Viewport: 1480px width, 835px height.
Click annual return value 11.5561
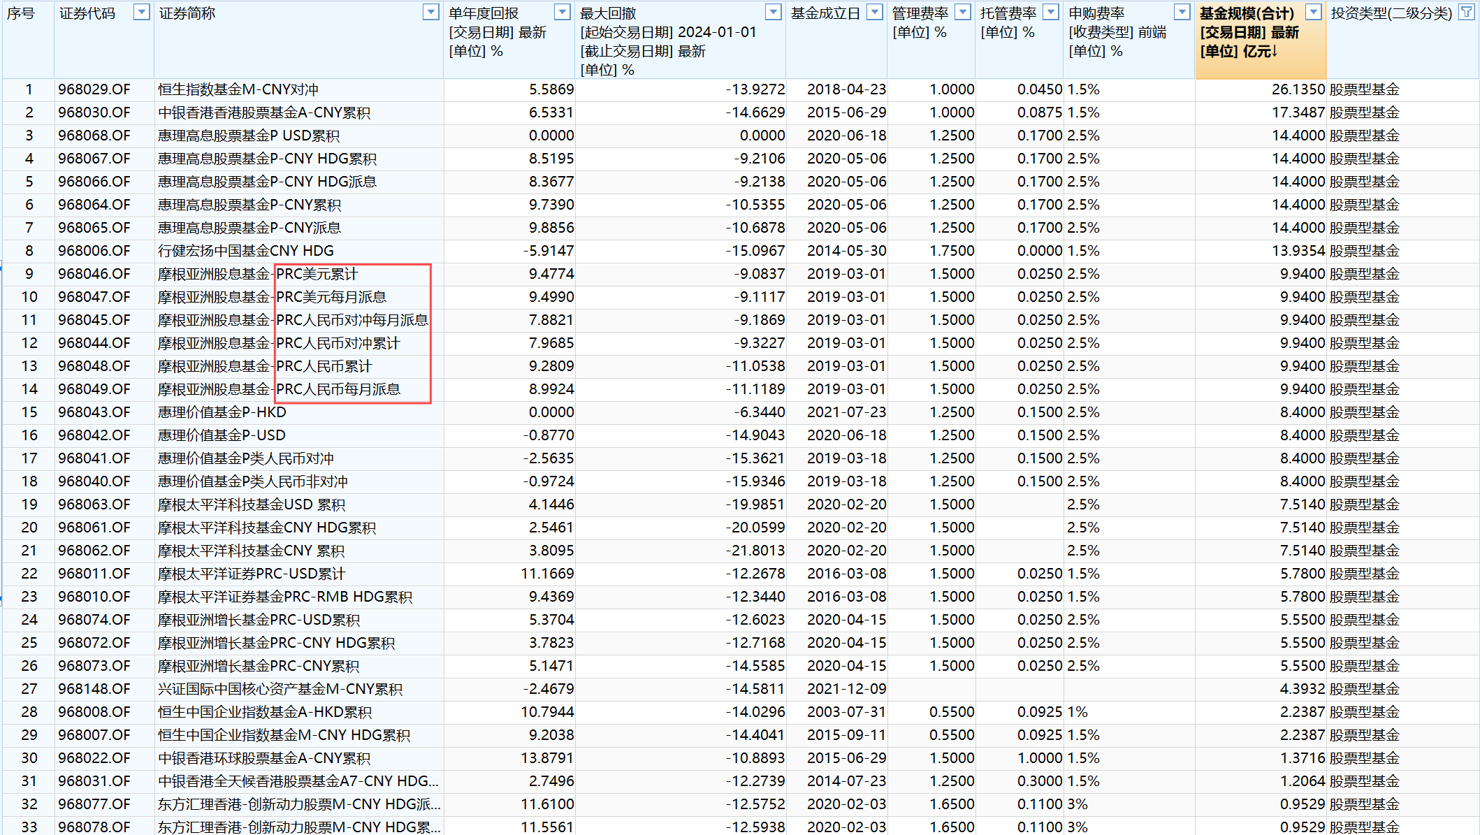click(547, 827)
